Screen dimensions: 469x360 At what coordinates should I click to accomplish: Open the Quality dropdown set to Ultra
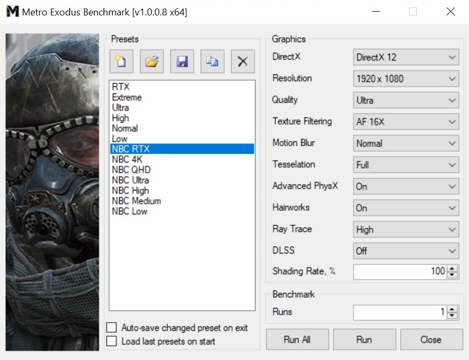pos(406,100)
